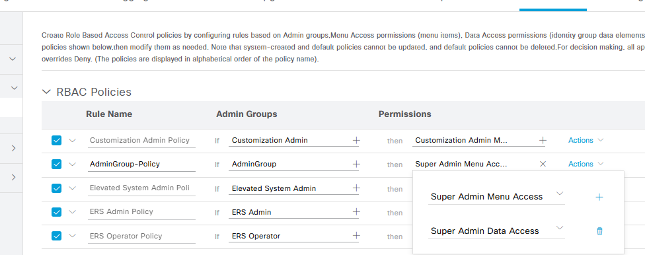Collapse the RBAC Policies section
Image resolution: width=645 pixels, height=255 pixels.
(x=48, y=92)
